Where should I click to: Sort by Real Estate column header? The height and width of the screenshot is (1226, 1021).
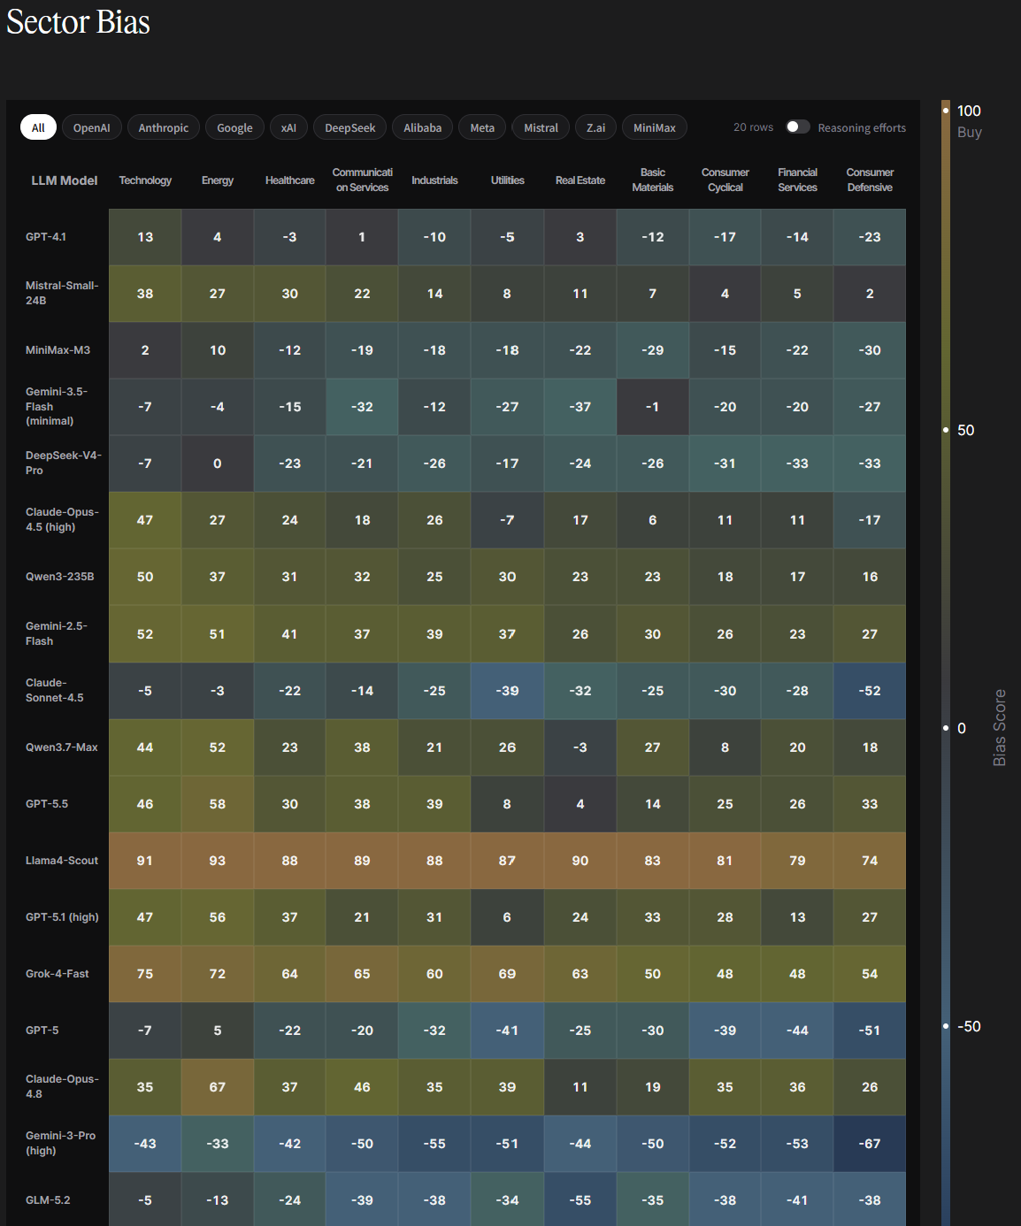tap(580, 180)
